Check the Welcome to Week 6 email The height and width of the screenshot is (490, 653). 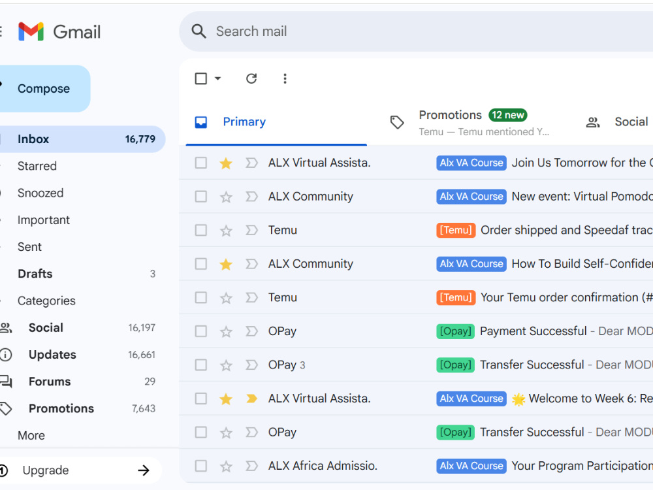coord(200,399)
